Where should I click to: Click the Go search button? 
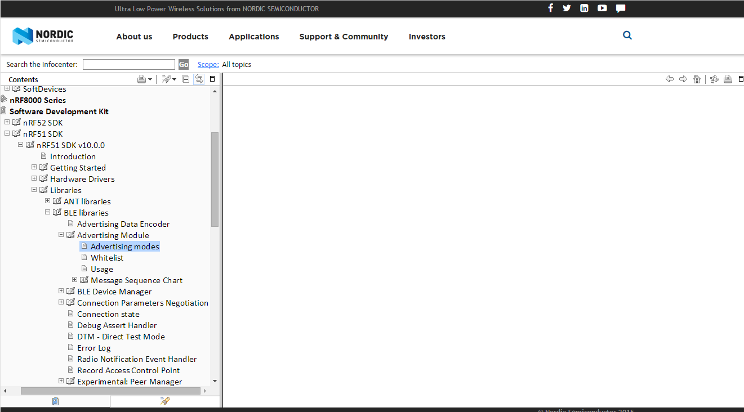click(184, 65)
